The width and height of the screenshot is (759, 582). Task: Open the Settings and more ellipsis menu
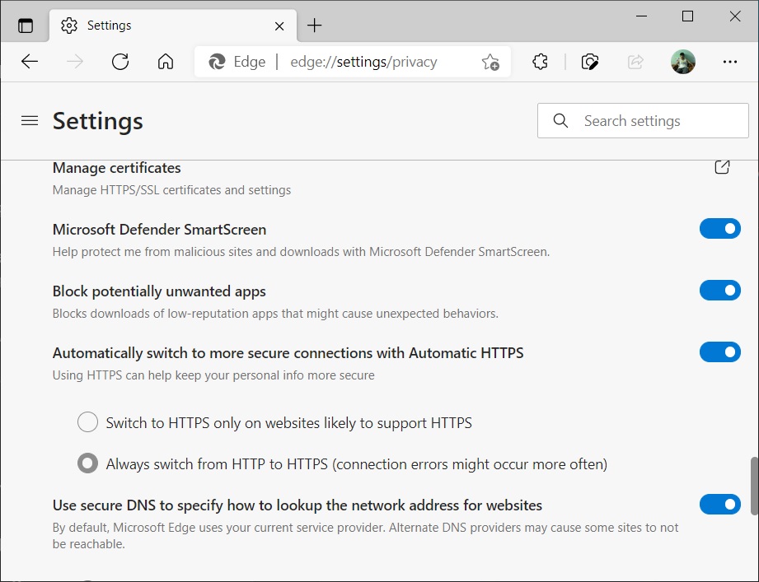(730, 61)
